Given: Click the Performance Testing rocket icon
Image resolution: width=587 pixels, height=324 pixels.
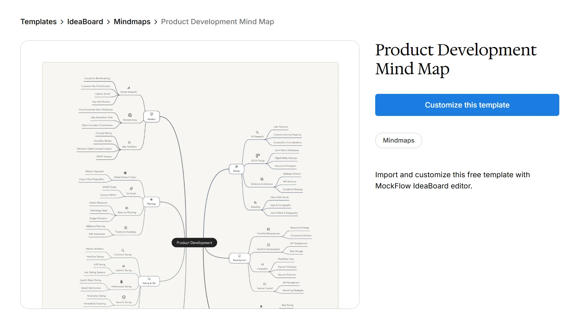Looking at the screenshot, I should point(121,282).
